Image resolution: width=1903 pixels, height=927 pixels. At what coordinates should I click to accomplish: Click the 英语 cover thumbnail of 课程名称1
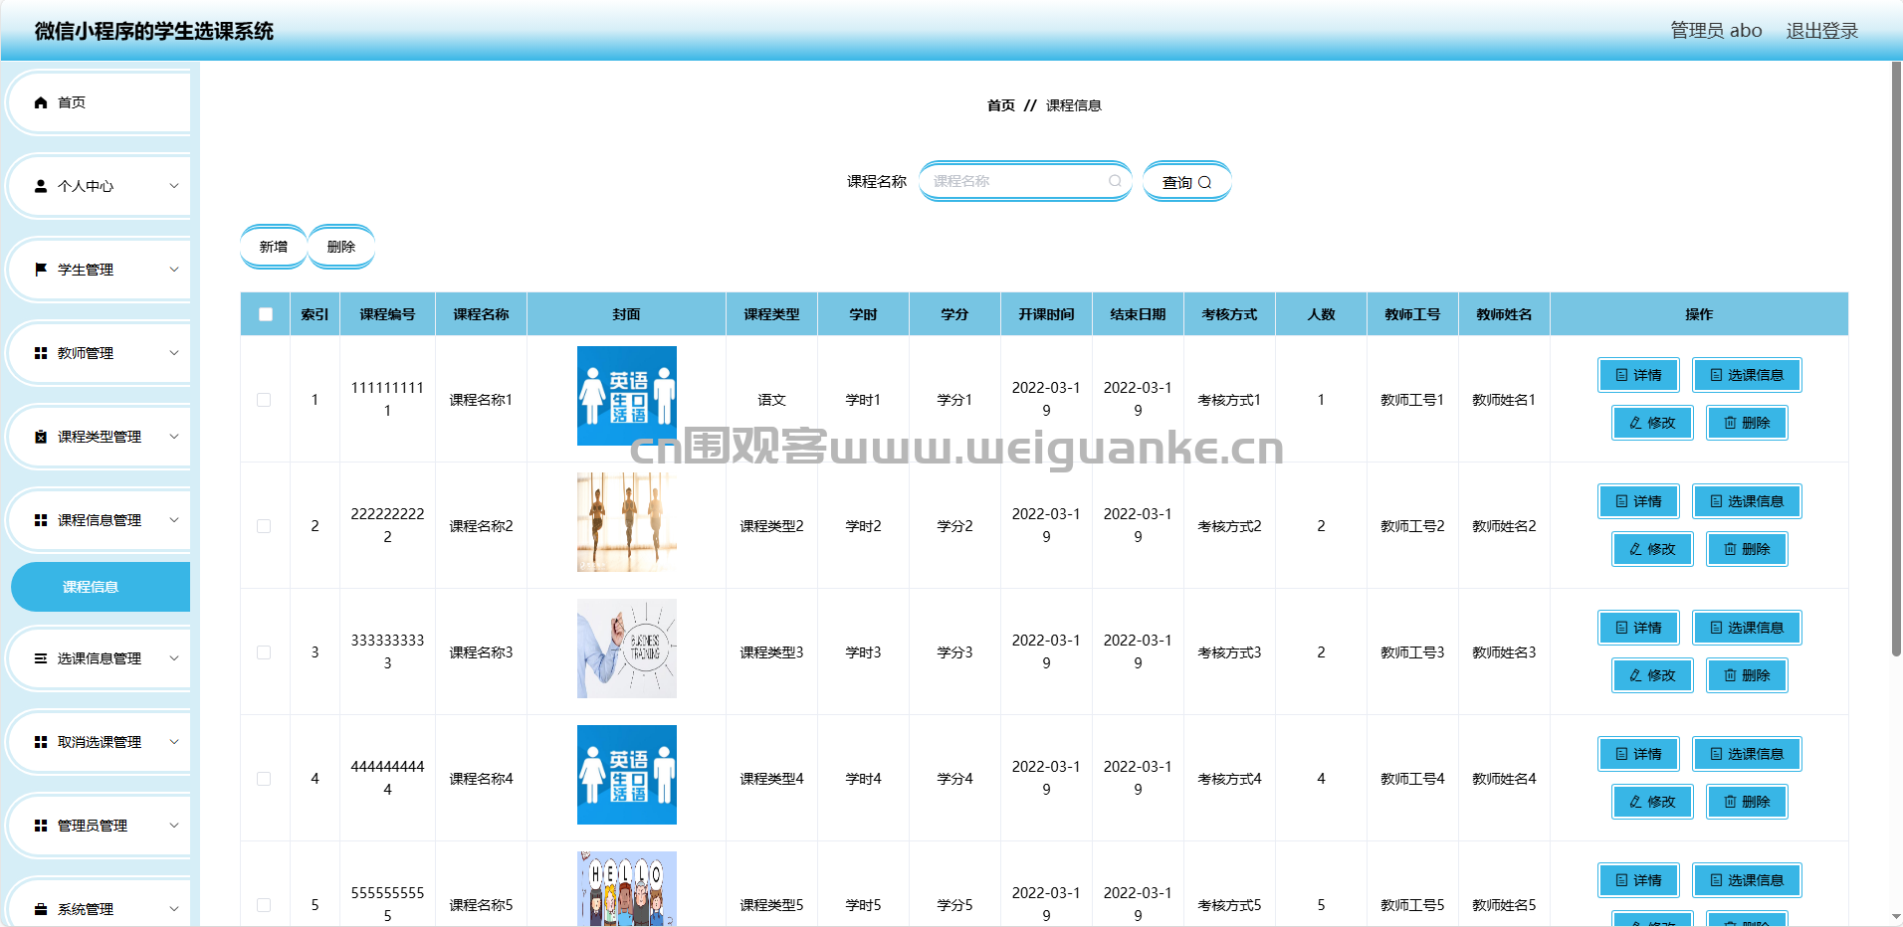[627, 396]
